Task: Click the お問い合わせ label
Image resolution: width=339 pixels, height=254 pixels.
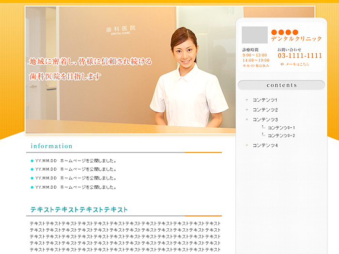Action: [289, 49]
